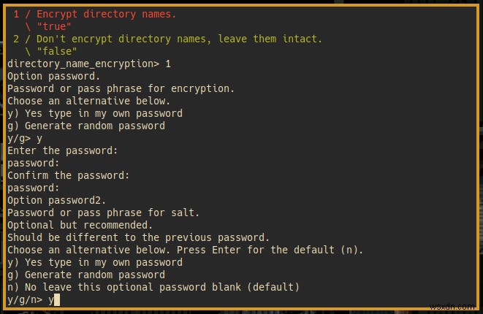Screen dimensions: 483x314
Task: Click the y/g> prompt line
Action: [25, 138]
